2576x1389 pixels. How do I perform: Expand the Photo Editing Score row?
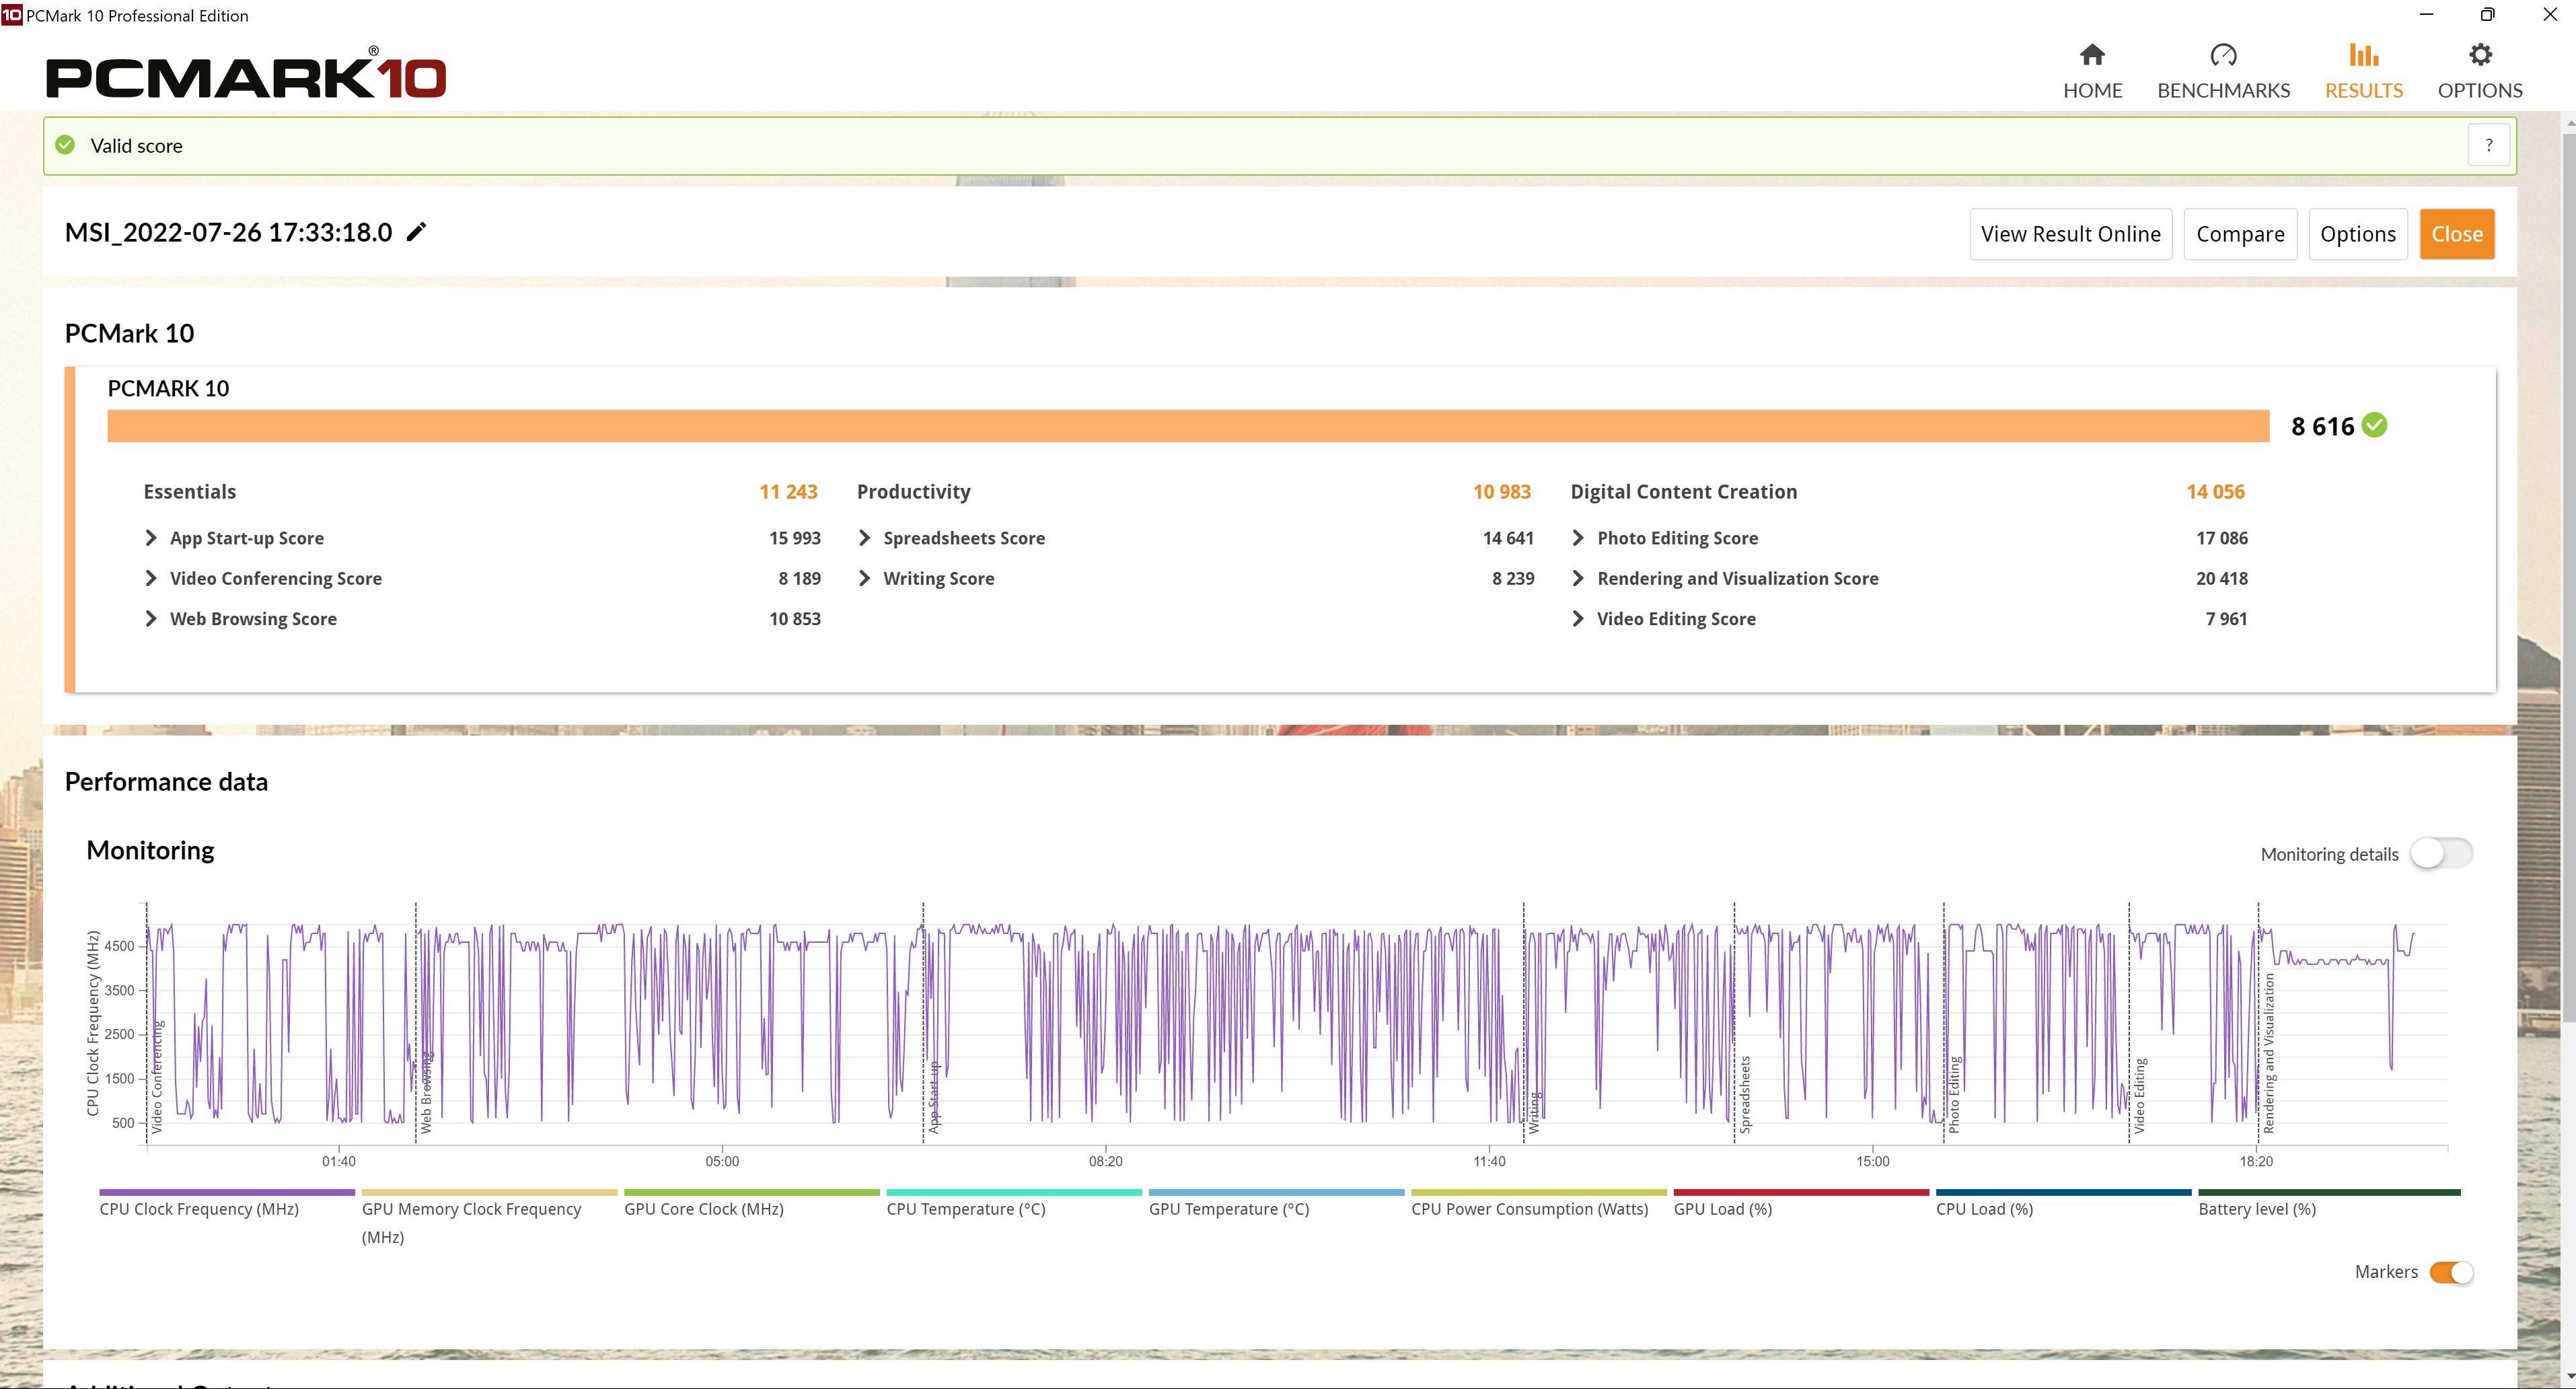[x=1577, y=538]
